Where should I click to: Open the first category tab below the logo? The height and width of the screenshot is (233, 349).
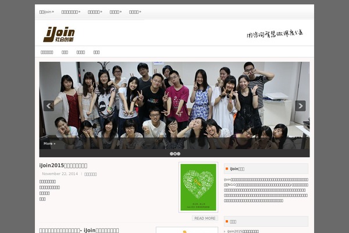pos(47,52)
